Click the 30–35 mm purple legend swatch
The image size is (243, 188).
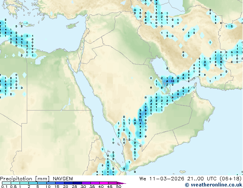(x=86, y=183)
